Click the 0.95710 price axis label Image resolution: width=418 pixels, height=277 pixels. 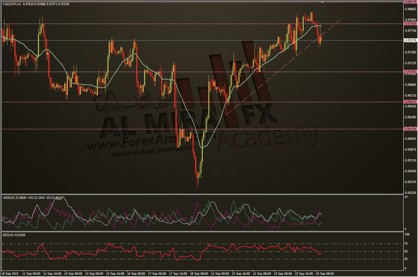(411, 160)
